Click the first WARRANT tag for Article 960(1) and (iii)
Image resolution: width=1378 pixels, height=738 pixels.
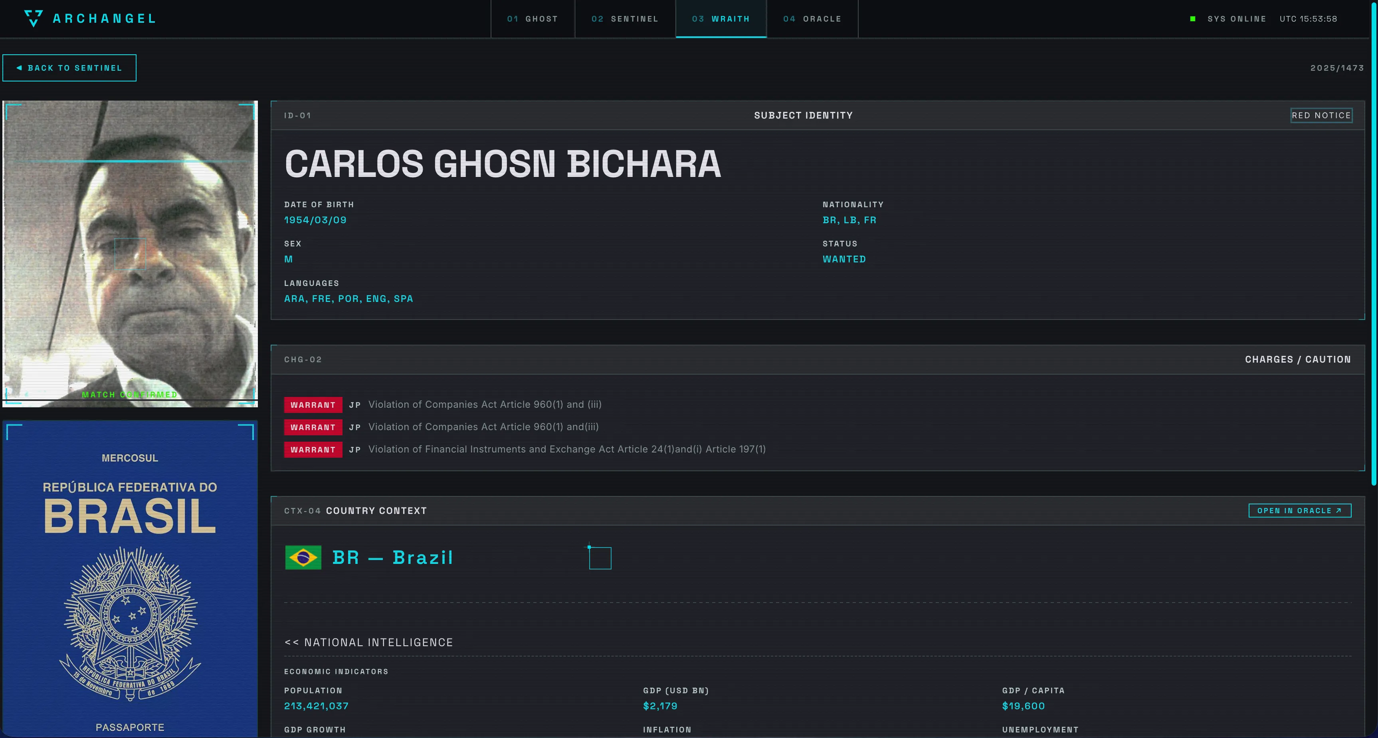click(x=313, y=405)
